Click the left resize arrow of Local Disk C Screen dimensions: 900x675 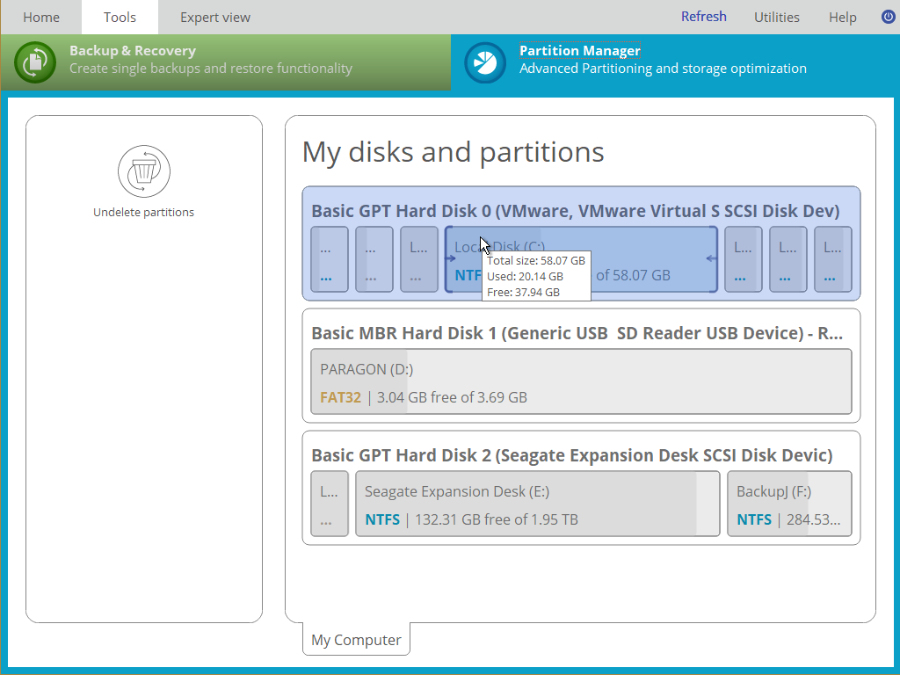(x=450, y=258)
